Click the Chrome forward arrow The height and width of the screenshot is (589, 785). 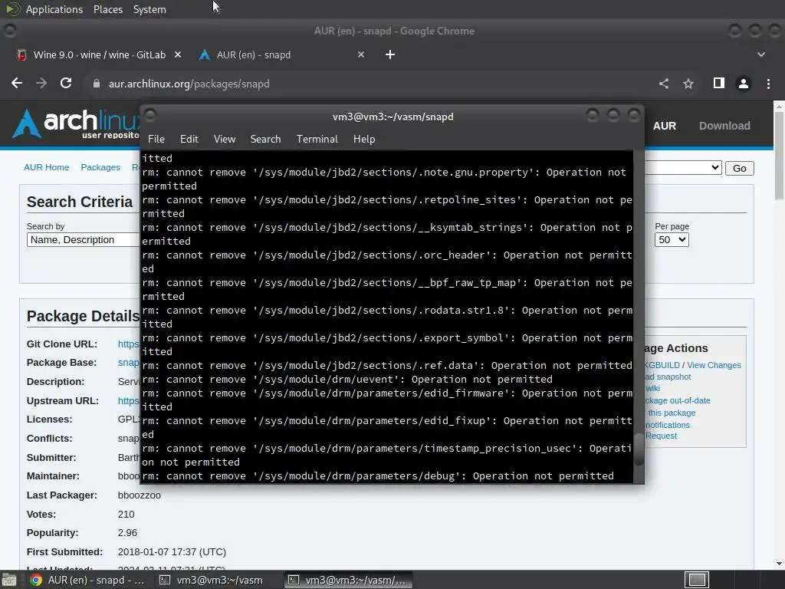41,84
